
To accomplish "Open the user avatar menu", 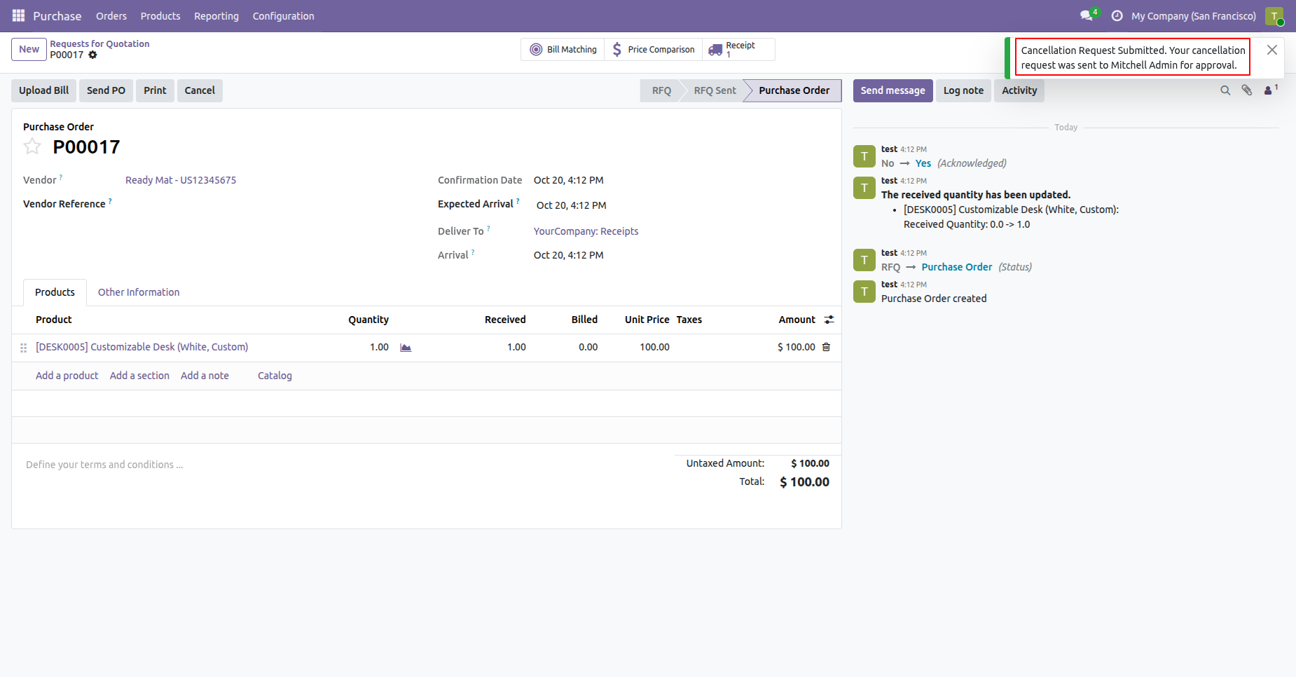I will 1274,16.
